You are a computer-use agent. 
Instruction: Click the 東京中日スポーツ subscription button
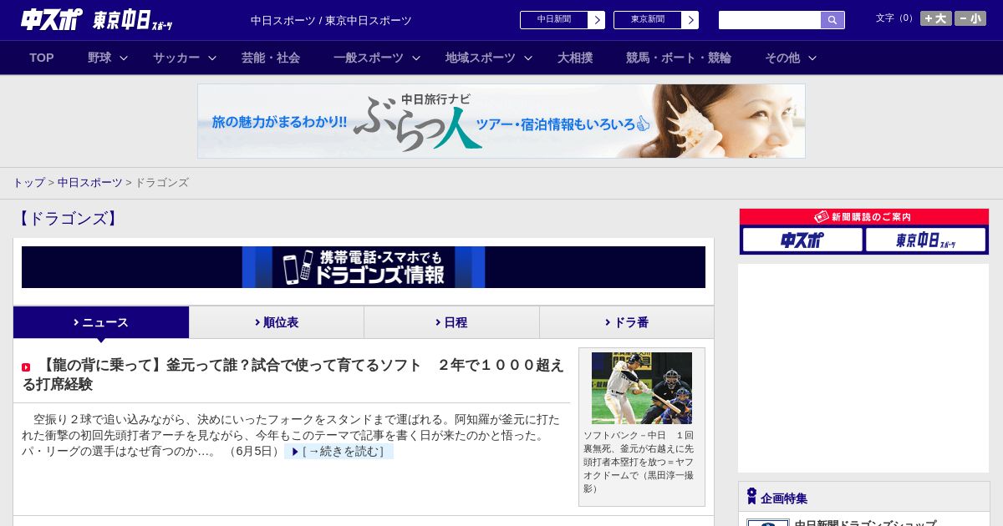(x=925, y=240)
